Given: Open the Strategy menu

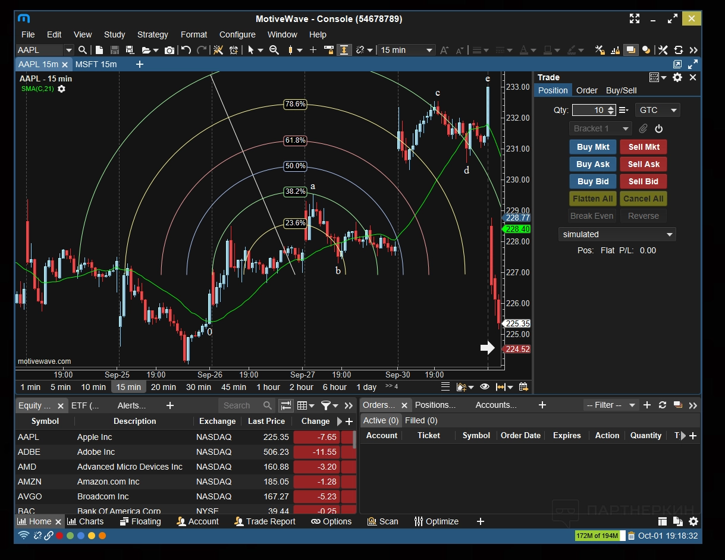Looking at the screenshot, I should pyautogui.click(x=152, y=34).
